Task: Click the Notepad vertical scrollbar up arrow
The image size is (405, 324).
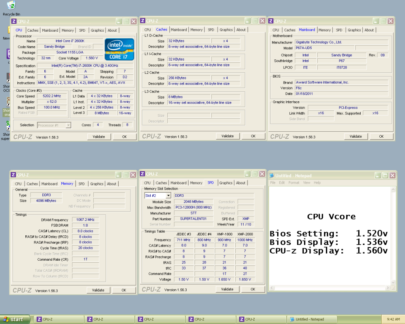Action: (393, 189)
